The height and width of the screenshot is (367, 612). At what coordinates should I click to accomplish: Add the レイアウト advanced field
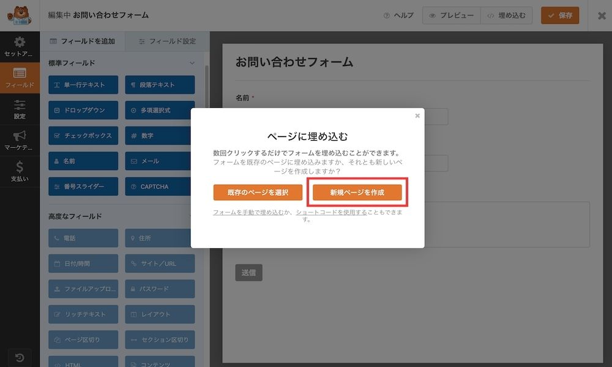point(160,314)
